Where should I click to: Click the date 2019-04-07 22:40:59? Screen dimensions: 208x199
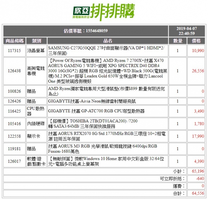pos(187,31)
